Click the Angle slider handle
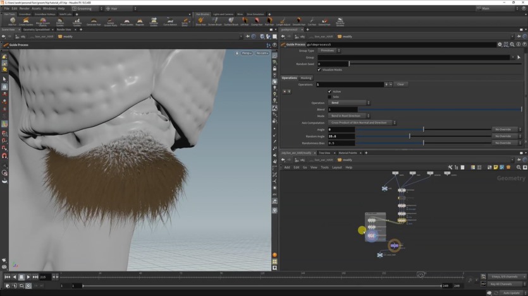The image size is (528, 296). point(424,129)
